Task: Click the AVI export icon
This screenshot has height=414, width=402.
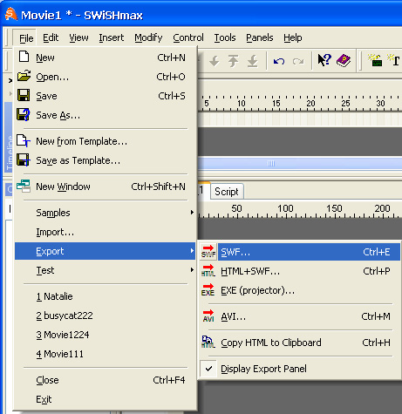Action: point(208,316)
